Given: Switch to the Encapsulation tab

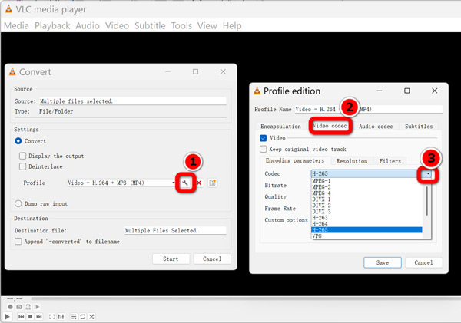Looking at the screenshot, I should point(280,127).
